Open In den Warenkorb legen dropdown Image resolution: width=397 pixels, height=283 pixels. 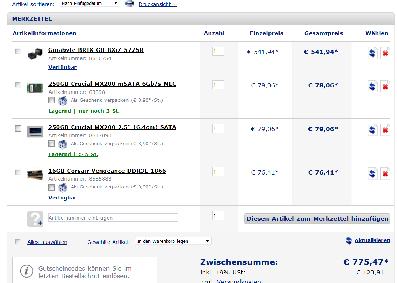pyautogui.click(x=173, y=241)
